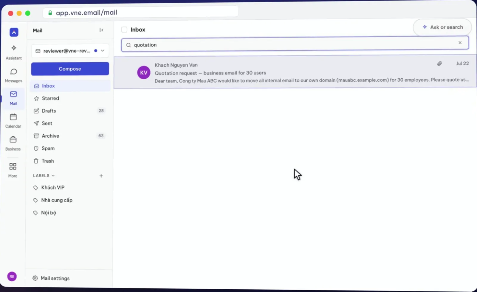The image size is (477, 292).
Task: Click the Nhà cung cấp tag icon
Action: tap(35, 200)
